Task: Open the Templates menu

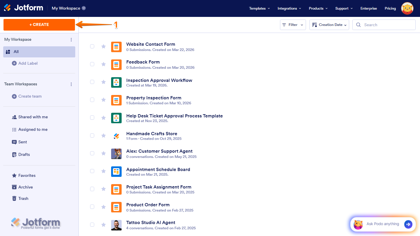Action: 259,8
